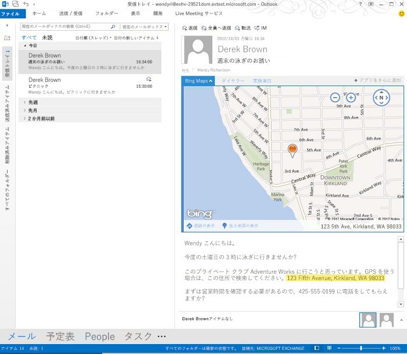
Task: Click the presence box beside Wendy Richardson
Action: (194, 70)
